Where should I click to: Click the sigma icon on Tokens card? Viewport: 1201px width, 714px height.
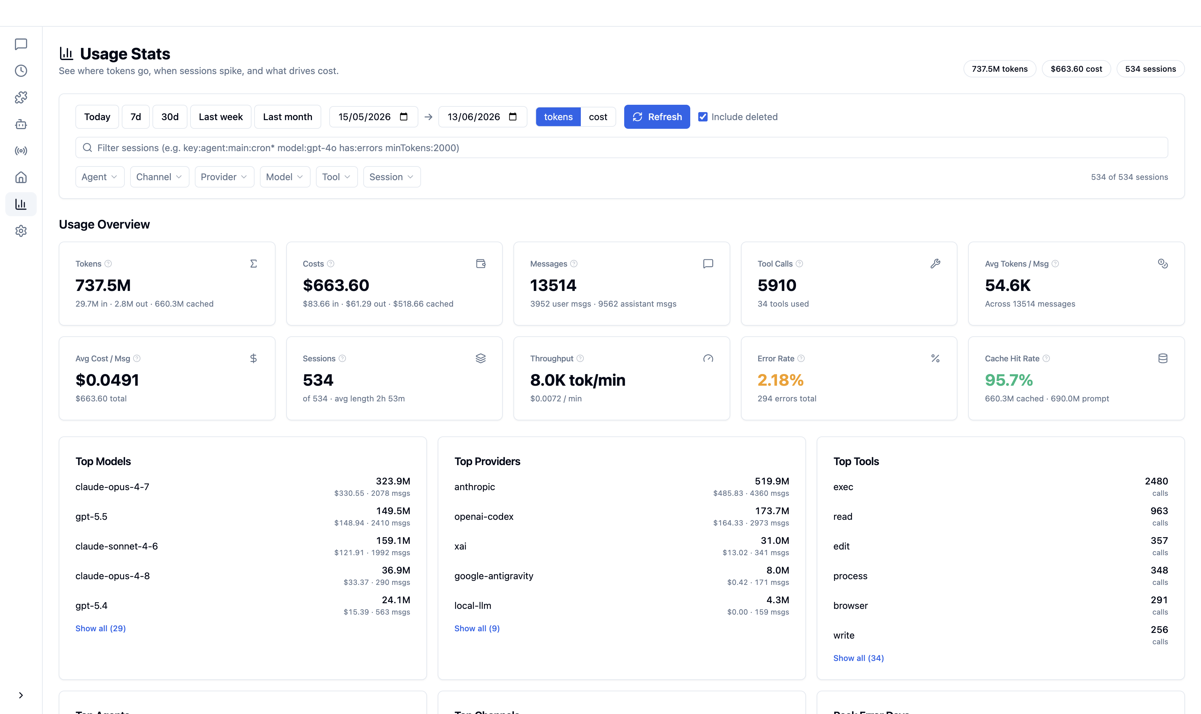point(254,264)
